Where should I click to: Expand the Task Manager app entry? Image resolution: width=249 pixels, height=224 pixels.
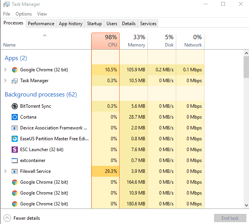5,81
